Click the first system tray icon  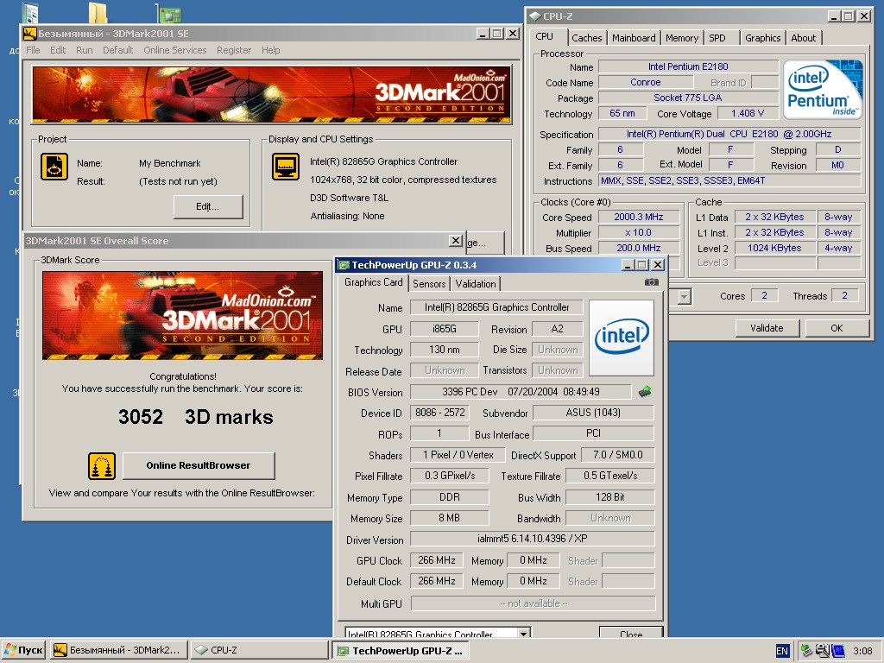(807, 651)
